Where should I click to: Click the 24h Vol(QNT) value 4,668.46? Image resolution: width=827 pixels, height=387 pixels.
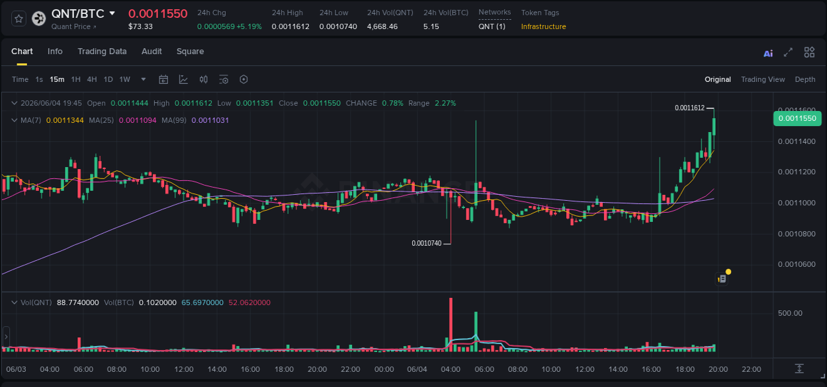pos(382,26)
